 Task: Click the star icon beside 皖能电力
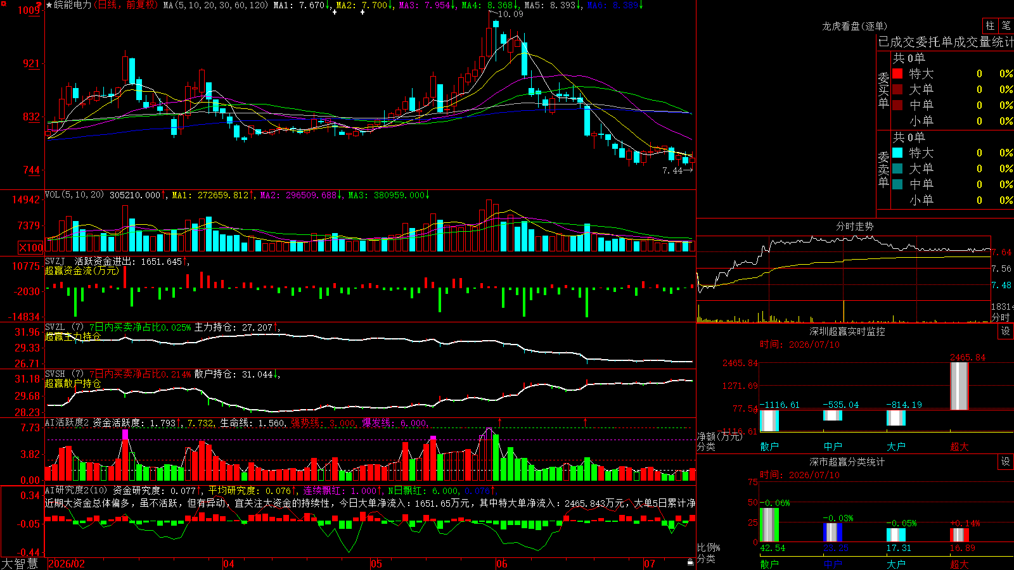[x=49, y=5]
